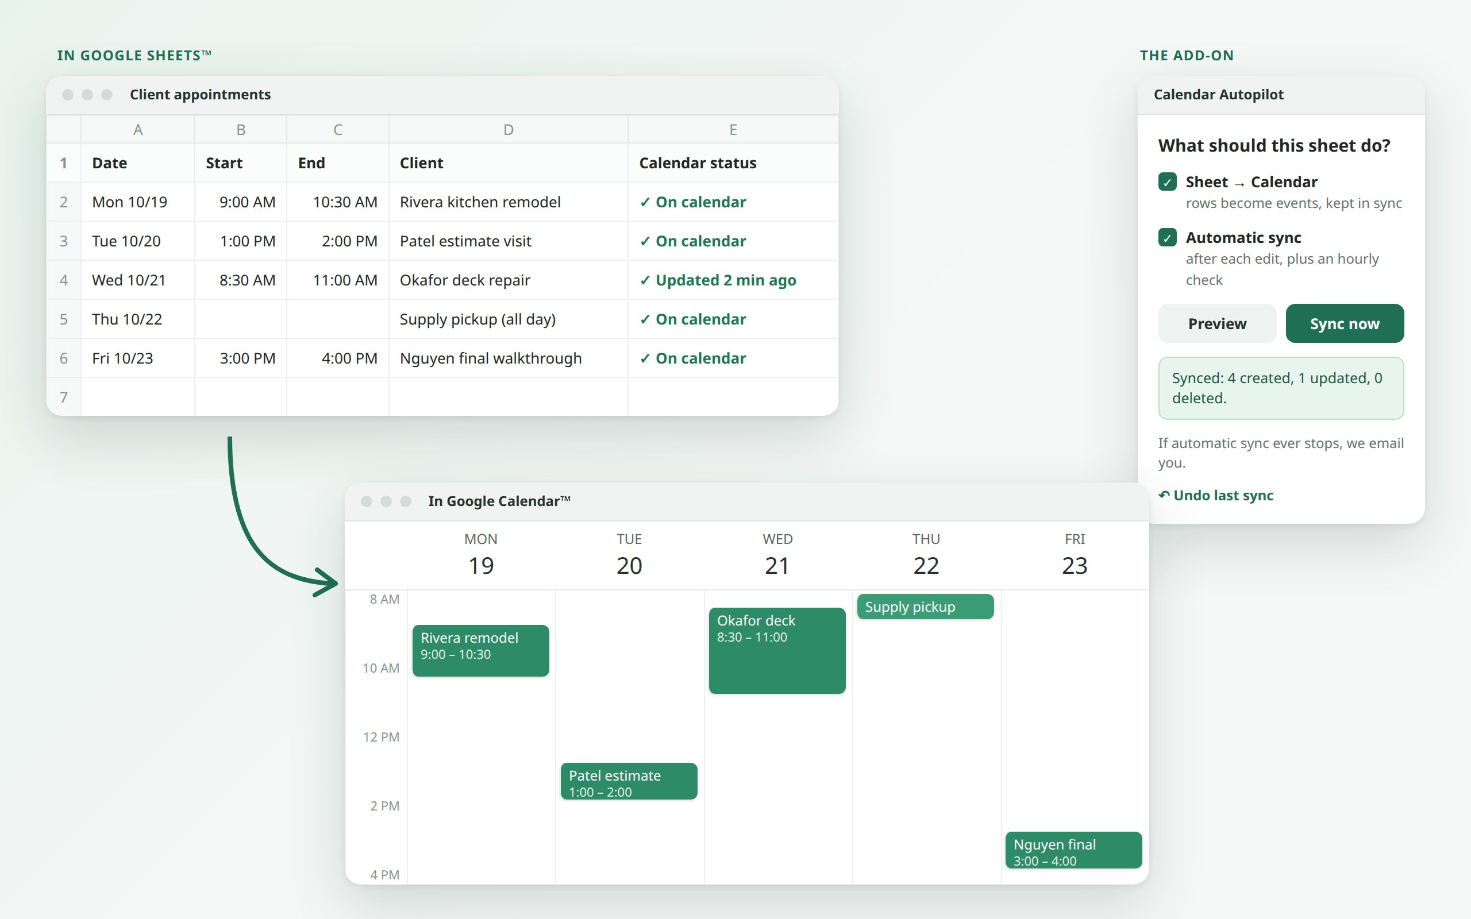Click the 'Synced: 4 created' status message
Viewport: 1471px width, 919px height.
click(x=1281, y=388)
